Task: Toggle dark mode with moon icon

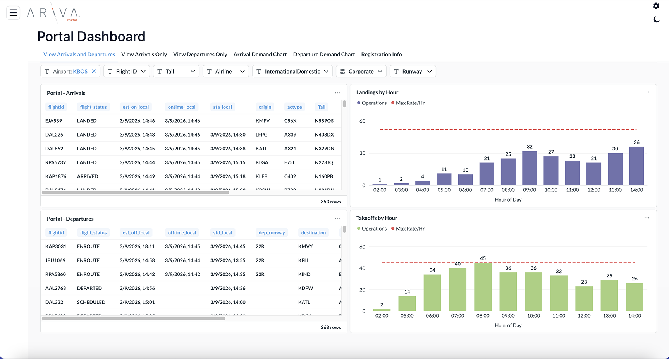Action: click(x=656, y=19)
